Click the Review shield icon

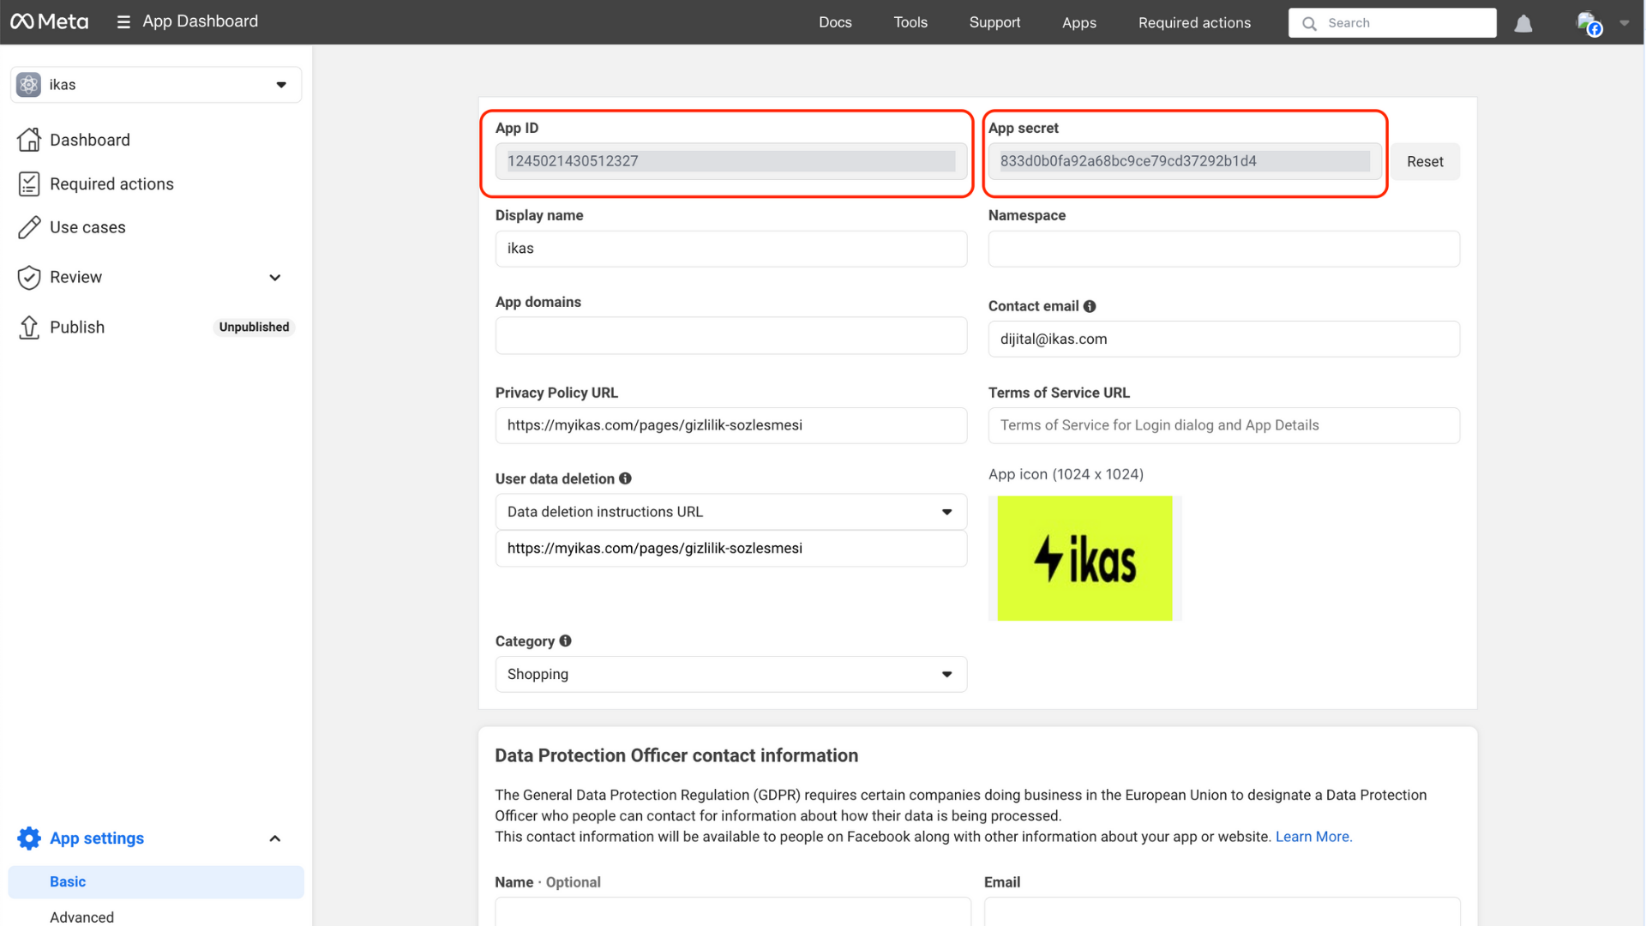29,277
